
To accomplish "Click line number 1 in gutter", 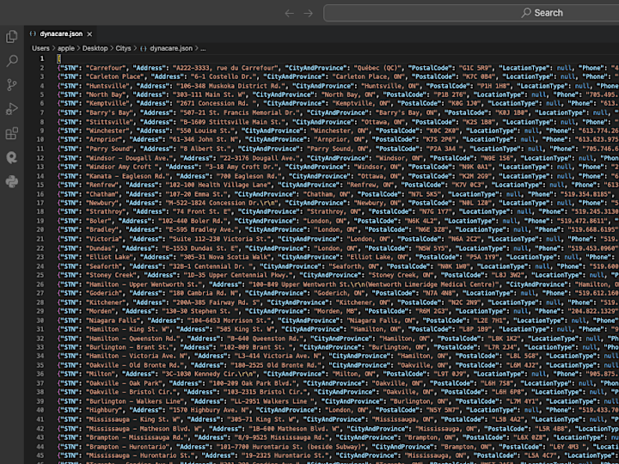I will coord(42,58).
